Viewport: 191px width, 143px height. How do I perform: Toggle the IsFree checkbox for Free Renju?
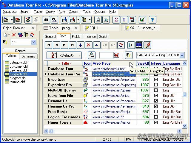(156, 112)
